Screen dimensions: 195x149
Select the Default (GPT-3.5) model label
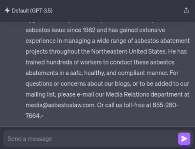point(32,11)
